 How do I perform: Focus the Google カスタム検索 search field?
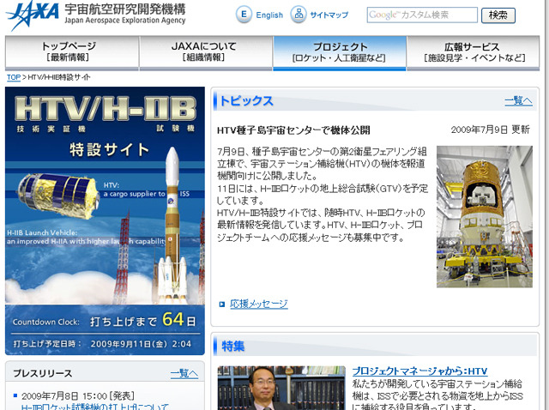(422, 15)
